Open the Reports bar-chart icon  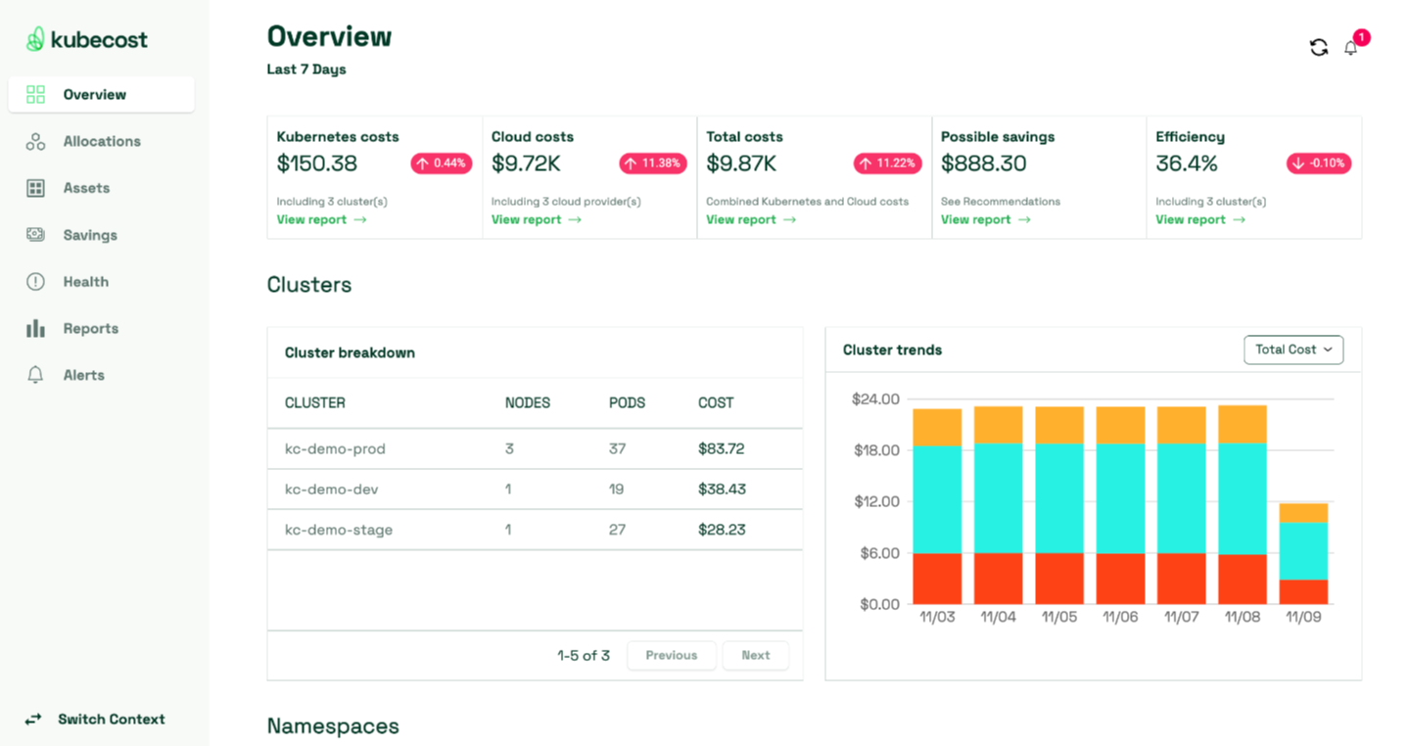point(35,328)
